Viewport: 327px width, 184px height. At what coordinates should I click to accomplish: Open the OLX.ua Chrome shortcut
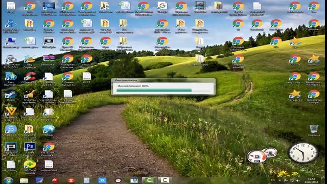[x=295, y=60]
